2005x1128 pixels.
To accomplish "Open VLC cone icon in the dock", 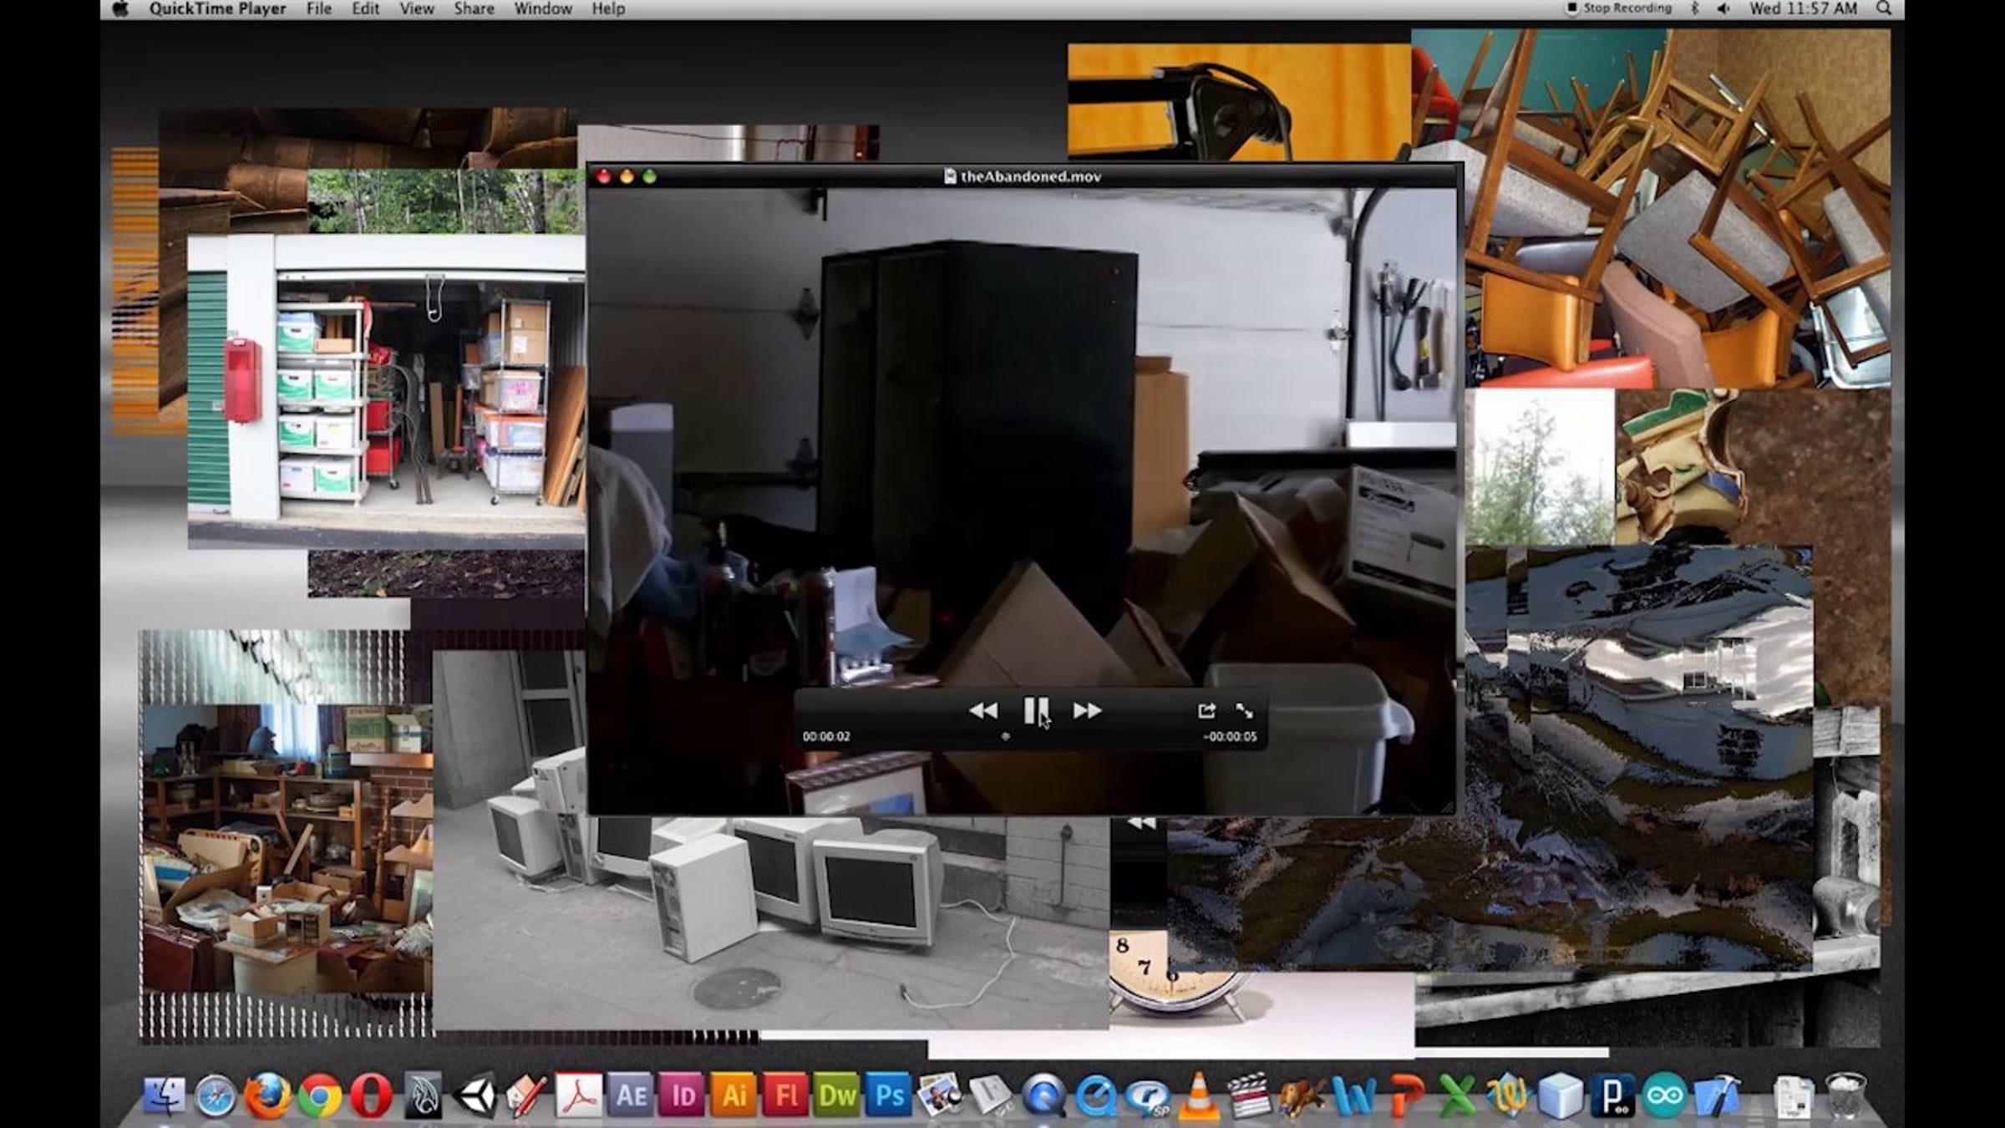I will (x=1197, y=1095).
